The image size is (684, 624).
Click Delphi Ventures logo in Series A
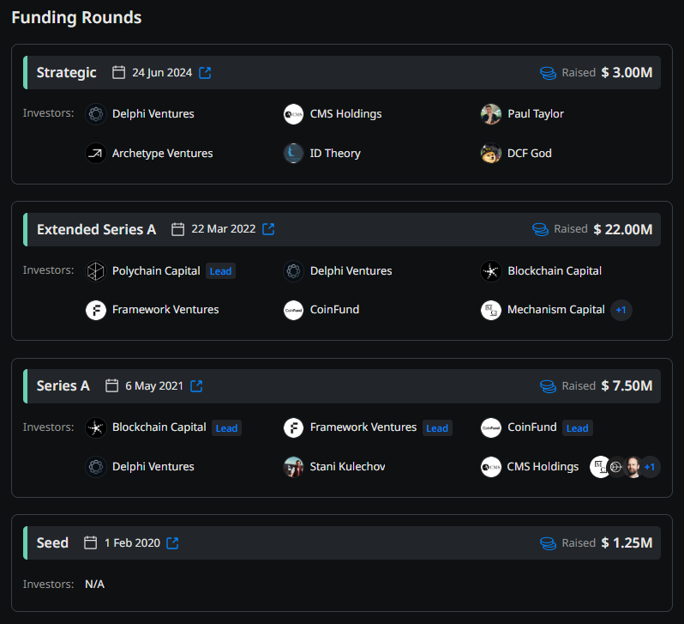[x=96, y=467]
